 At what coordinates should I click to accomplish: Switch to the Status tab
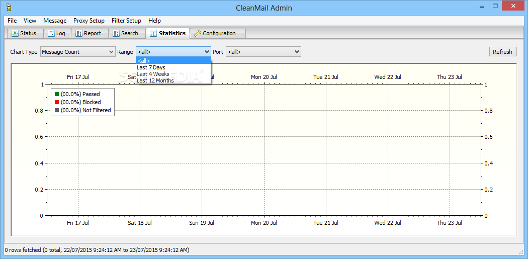26,33
